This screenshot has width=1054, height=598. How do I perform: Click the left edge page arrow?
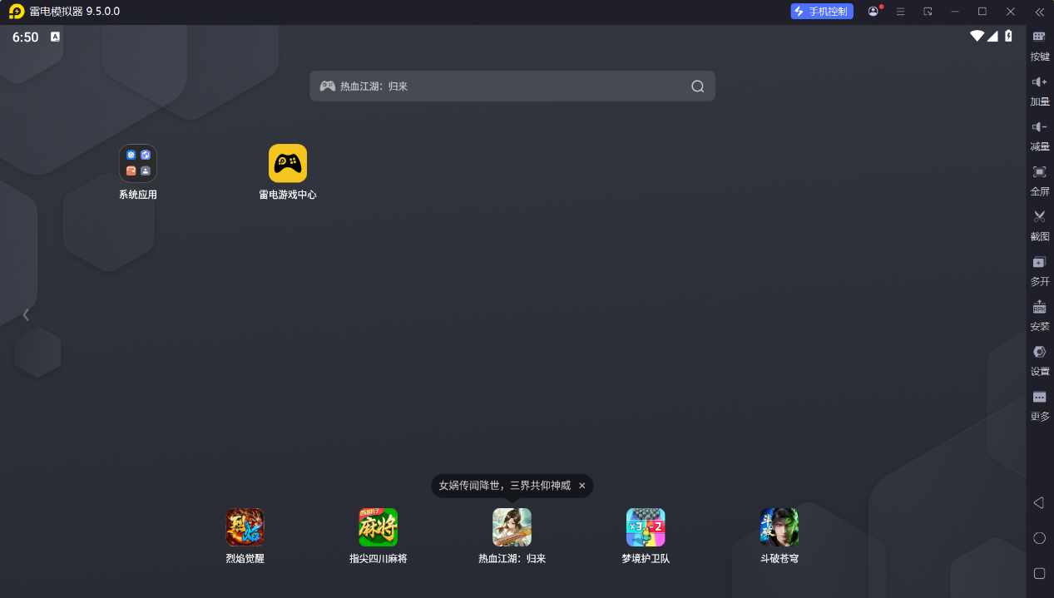click(26, 314)
